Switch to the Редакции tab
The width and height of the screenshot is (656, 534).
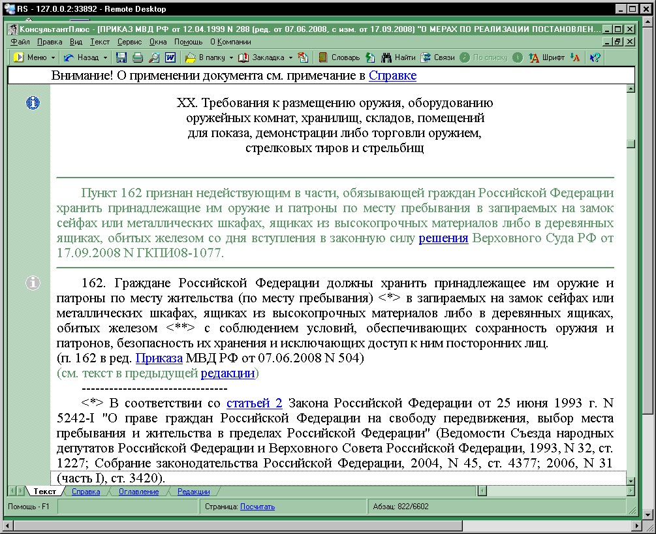[193, 492]
